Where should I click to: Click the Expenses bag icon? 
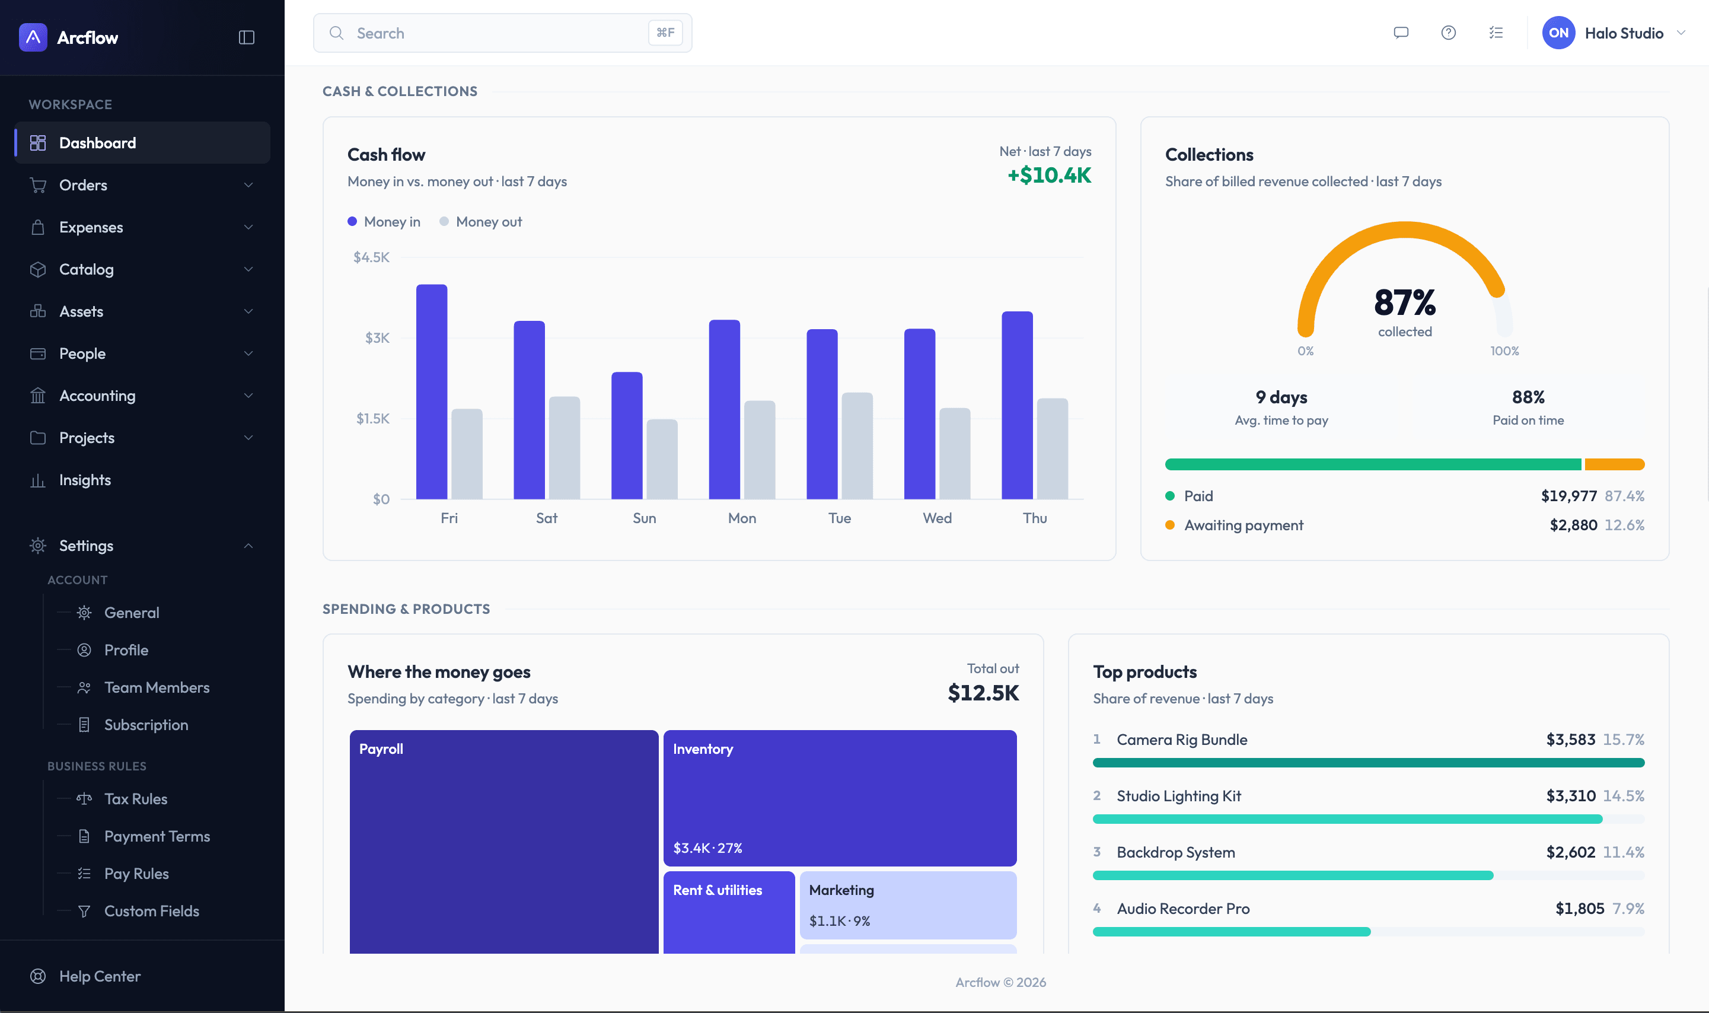(38, 227)
